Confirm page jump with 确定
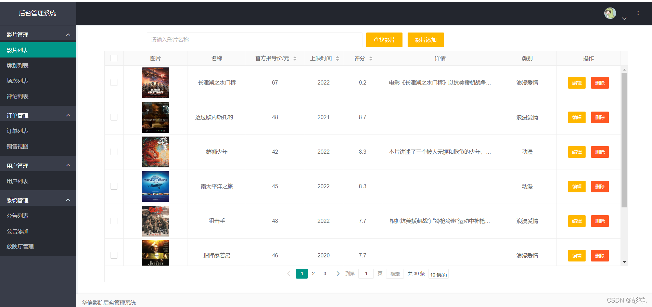 click(395, 274)
